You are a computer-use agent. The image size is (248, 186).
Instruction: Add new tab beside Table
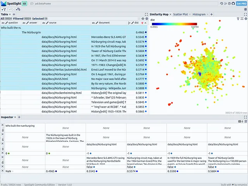14,14
